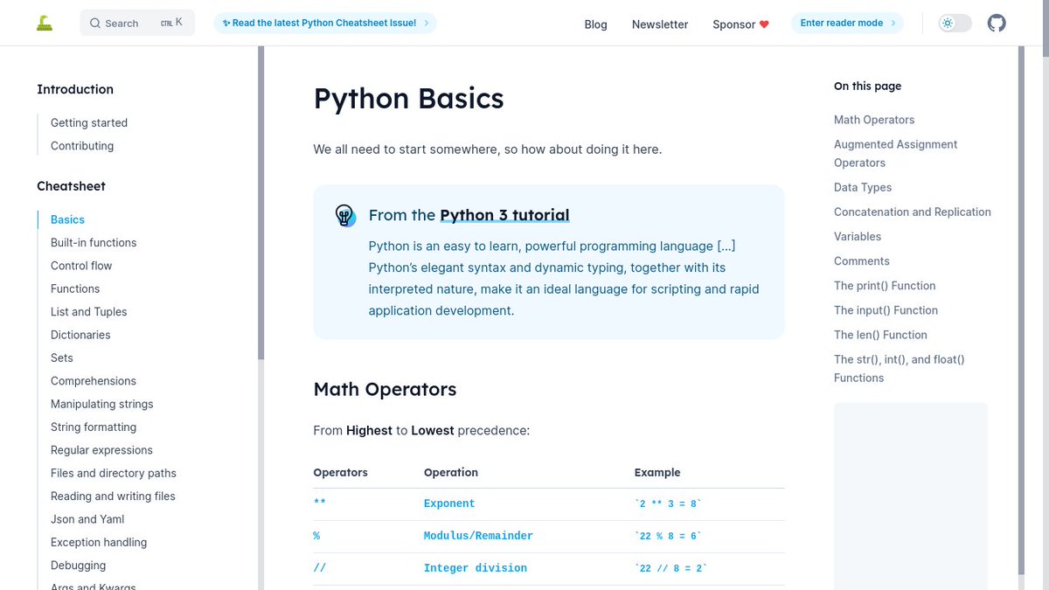The image size is (1049, 590).
Task: Click the `2 ** 3 = 8` example cell
Action: tap(668, 503)
